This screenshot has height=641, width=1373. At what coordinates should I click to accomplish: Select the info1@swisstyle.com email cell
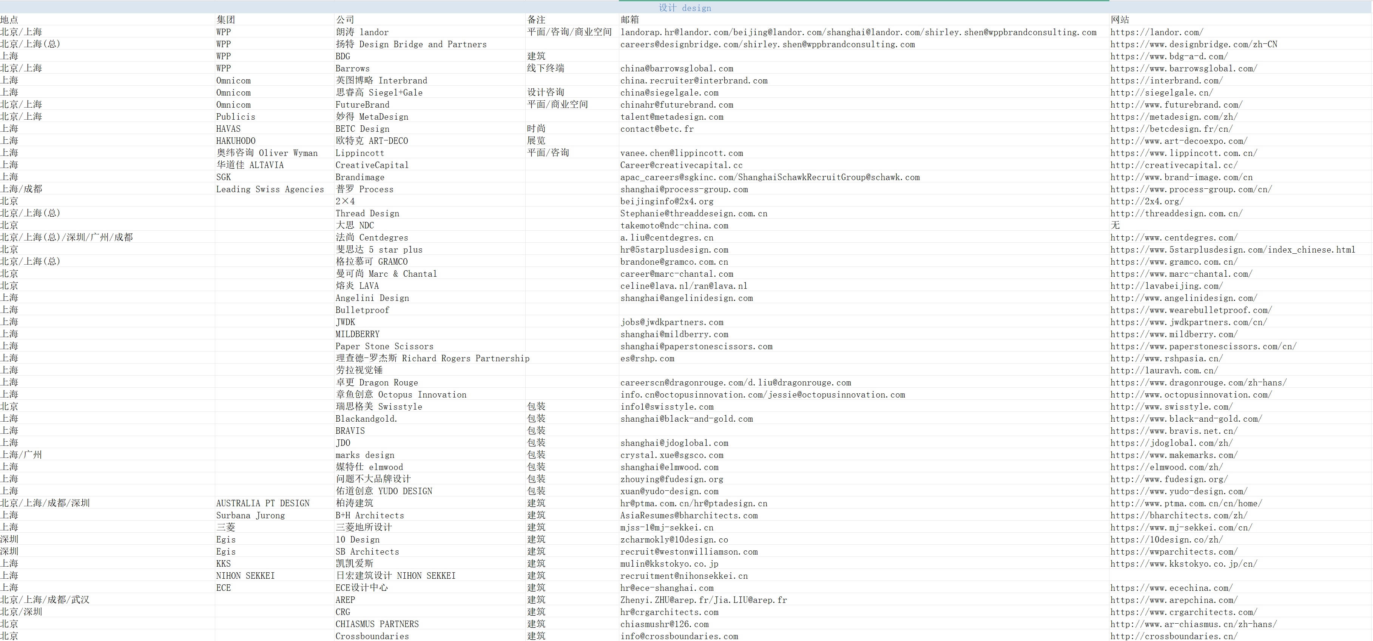pyautogui.click(x=667, y=407)
